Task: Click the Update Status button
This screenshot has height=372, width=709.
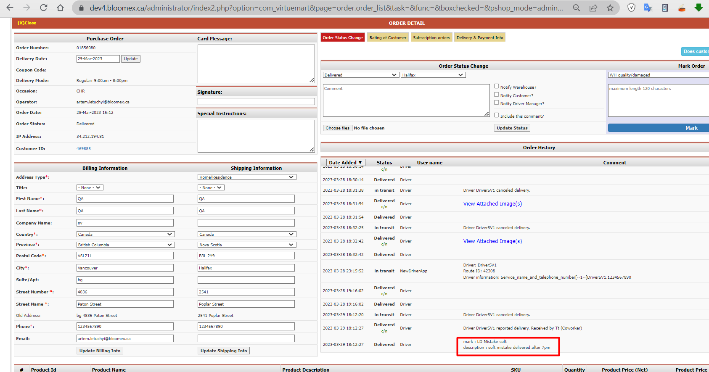Action: tap(512, 128)
